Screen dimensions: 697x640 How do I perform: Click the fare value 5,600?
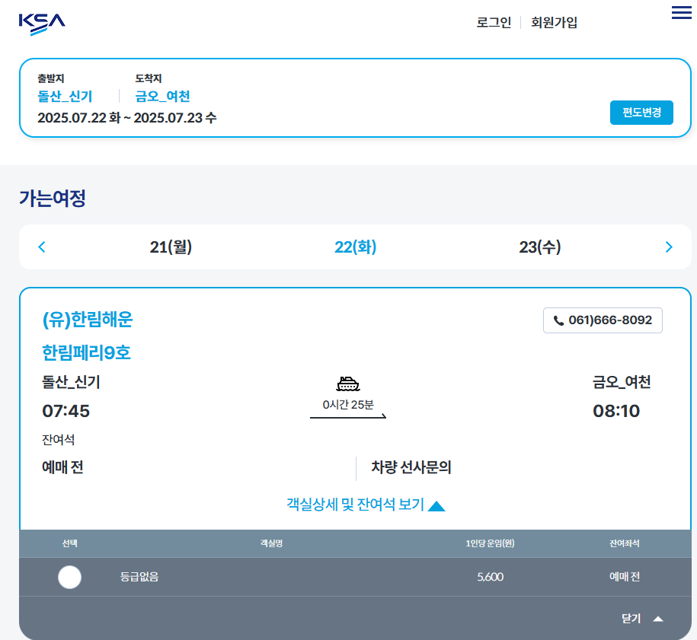[x=491, y=577]
